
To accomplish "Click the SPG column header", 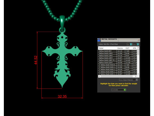I will (134, 48).
